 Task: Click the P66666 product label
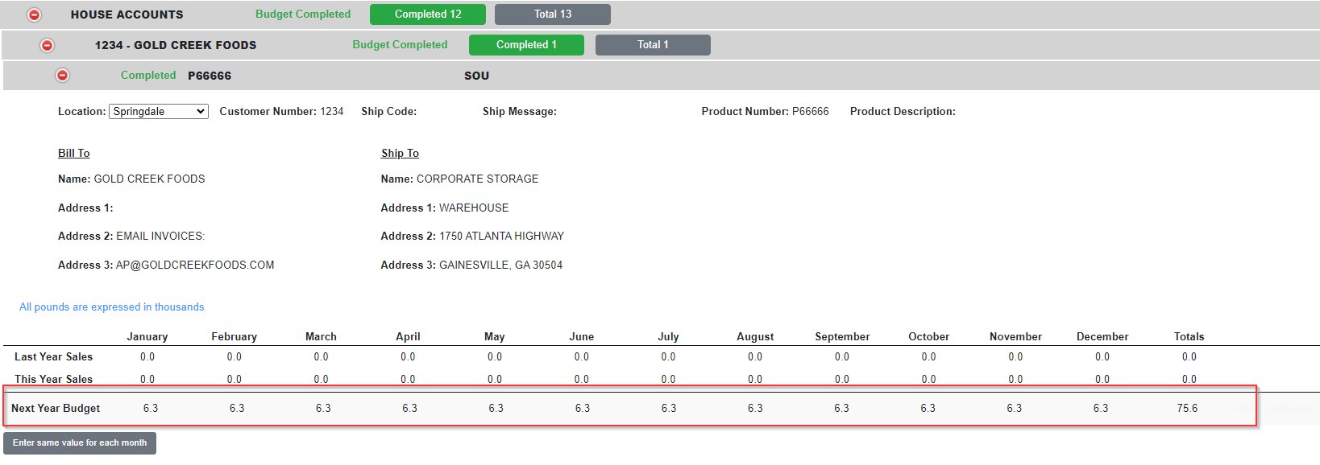[x=210, y=76]
